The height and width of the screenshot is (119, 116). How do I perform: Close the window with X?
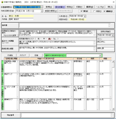tap(113, 2)
